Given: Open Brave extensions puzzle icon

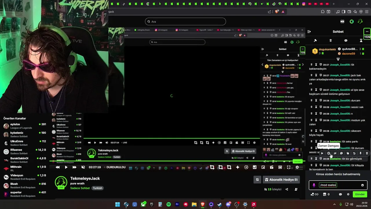Looking at the screenshot, I should coord(323,12).
